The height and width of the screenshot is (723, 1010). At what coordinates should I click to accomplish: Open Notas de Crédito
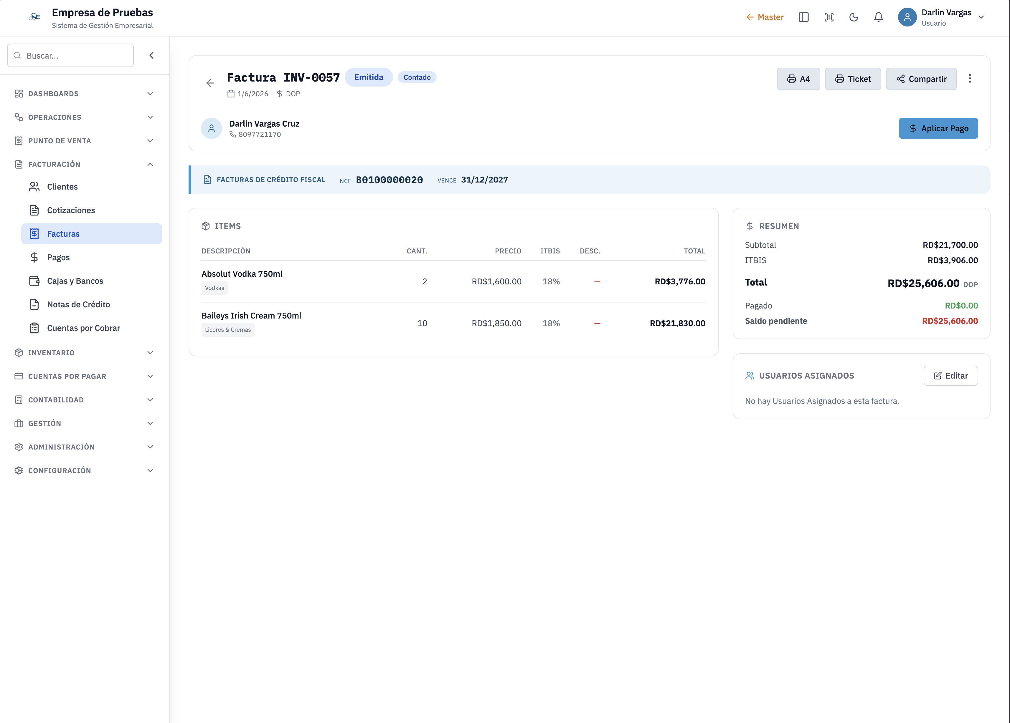click(91, 304)
